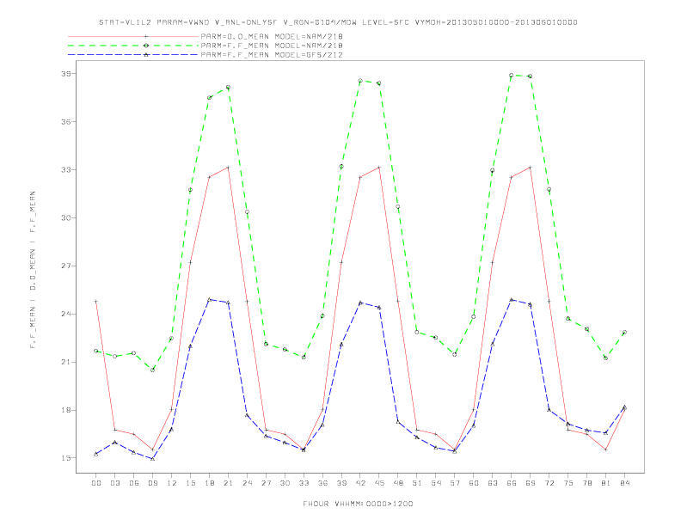
Task: Select legend entry PARM=O.O_MEAN MODEL=NAM/218
Action: point(272,36)
